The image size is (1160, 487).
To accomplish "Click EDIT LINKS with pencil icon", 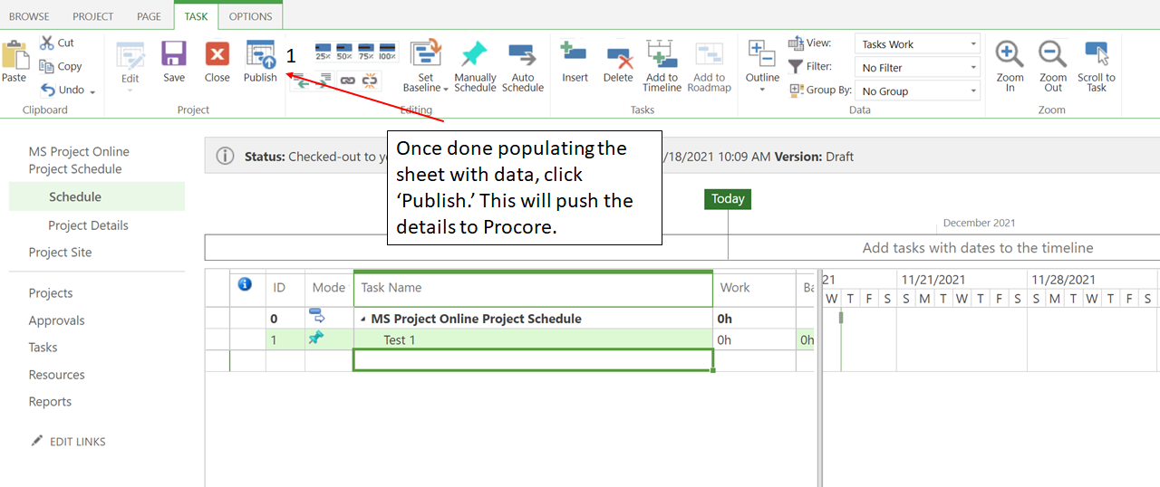I will tap(68, 442).
